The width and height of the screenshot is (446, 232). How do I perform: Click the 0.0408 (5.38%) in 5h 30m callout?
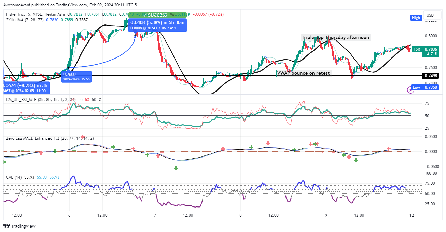(157, 25)
